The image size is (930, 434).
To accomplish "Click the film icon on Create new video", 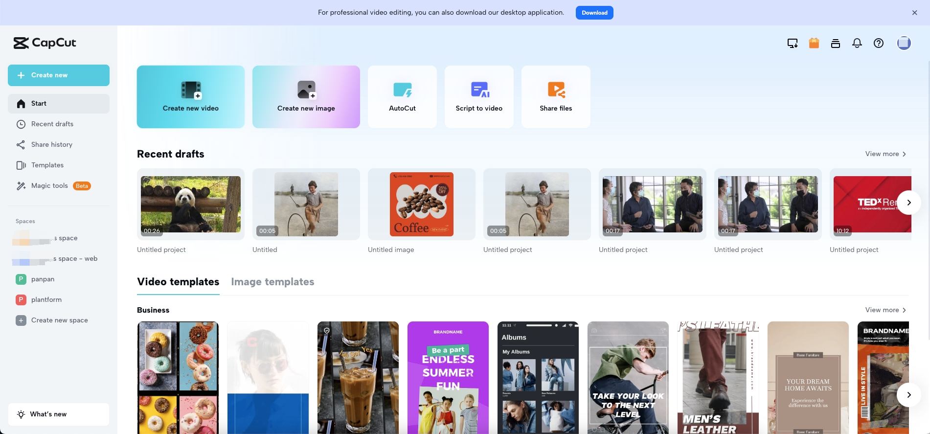I will [x=191, y=90].
